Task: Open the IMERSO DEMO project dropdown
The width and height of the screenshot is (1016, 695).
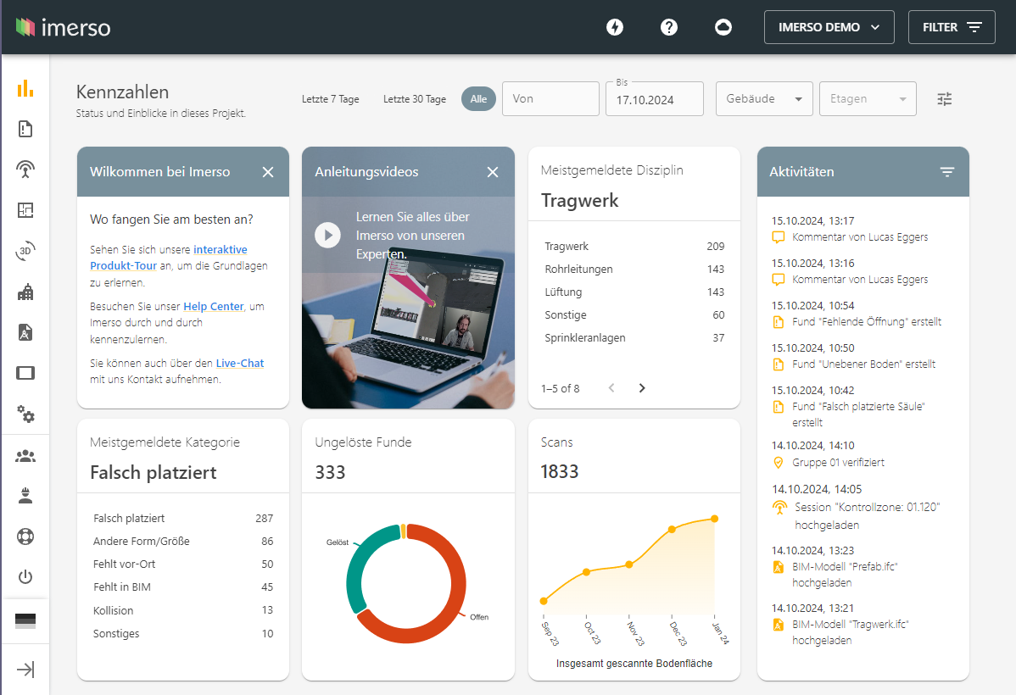Action: [x=829, y=27]
